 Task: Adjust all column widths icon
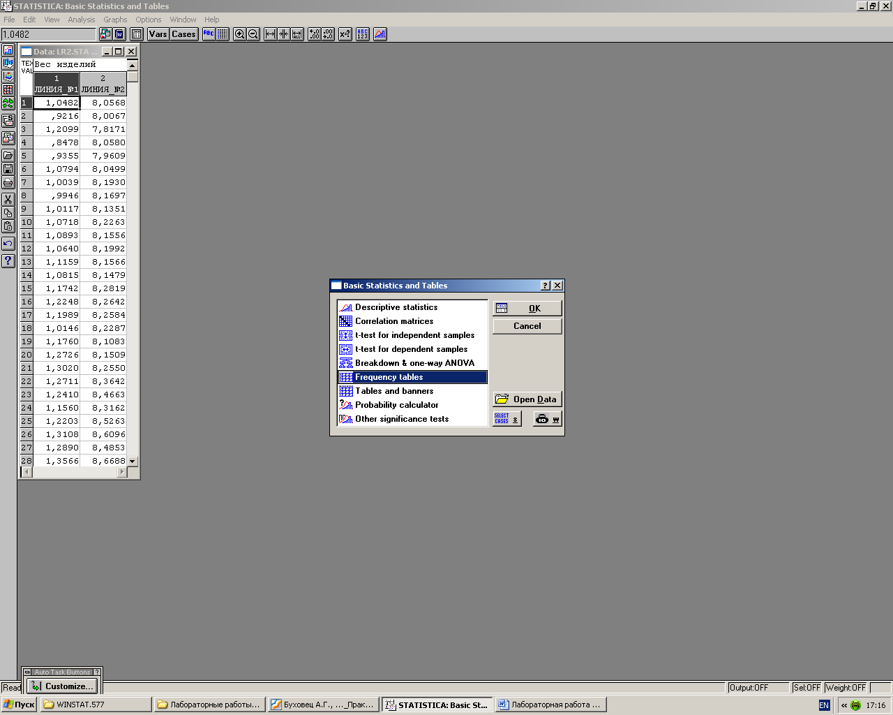pyautogui.click(x=297, y=34)
